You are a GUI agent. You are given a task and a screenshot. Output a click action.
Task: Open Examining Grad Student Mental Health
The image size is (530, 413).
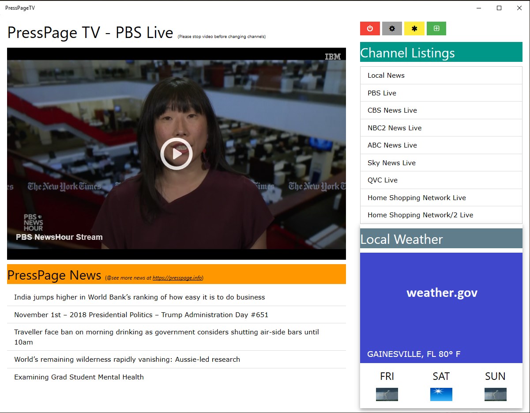(x=177, y=377)
